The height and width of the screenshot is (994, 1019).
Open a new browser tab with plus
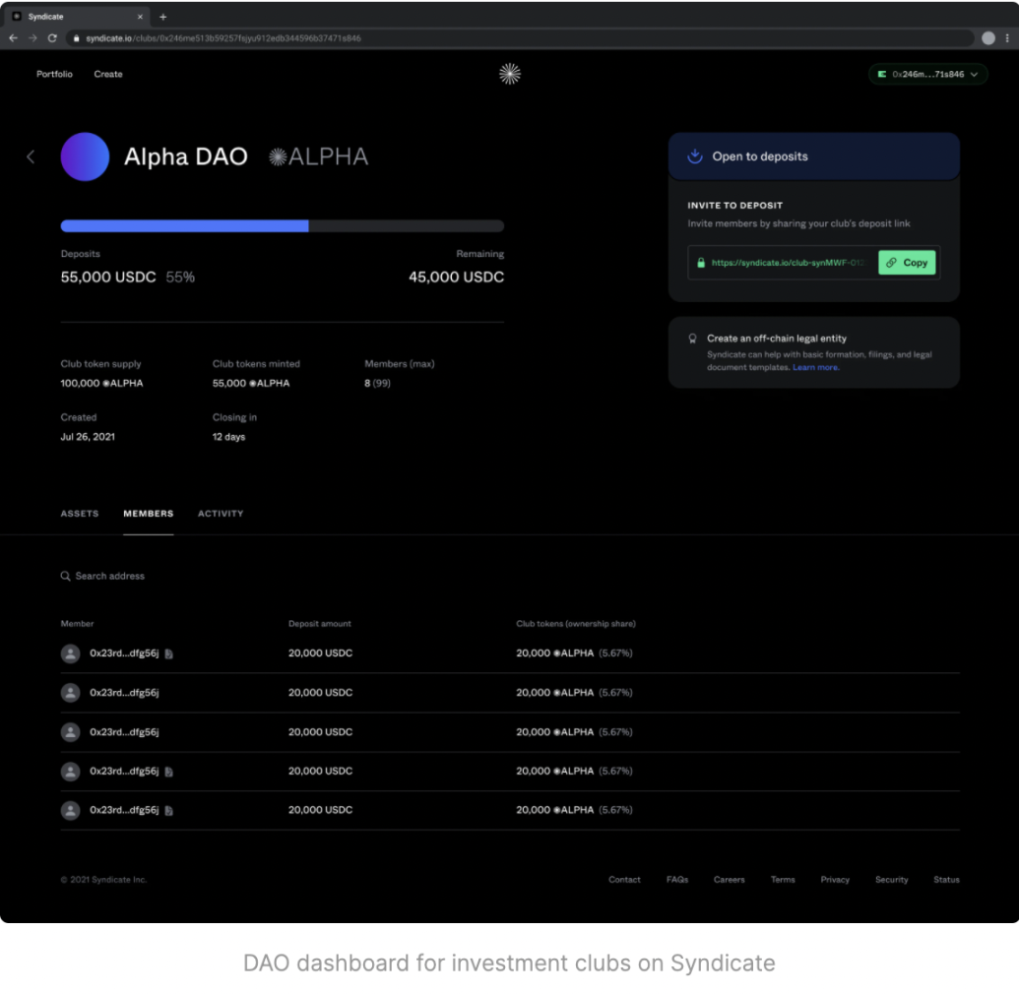(163, 17)
